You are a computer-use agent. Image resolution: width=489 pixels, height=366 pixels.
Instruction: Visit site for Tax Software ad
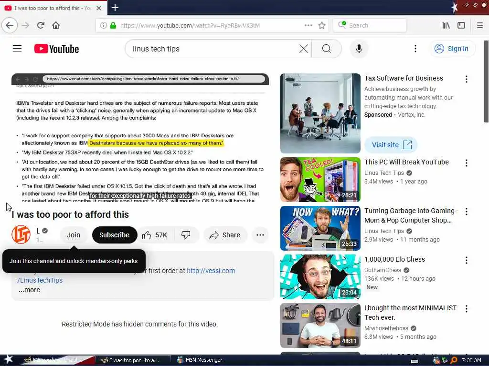click(391, 145)
